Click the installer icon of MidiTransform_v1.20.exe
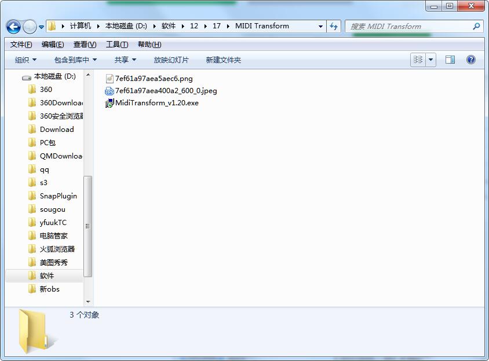This screenshot has height=361, width=489. 110,103
